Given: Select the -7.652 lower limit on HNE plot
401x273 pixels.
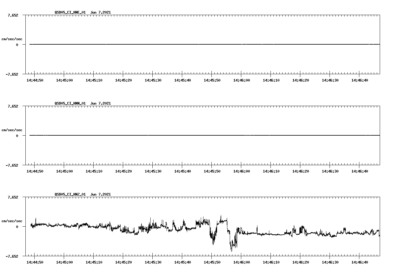Looking at the screenshot, I should pyautogui.click(x=12, y=74).
